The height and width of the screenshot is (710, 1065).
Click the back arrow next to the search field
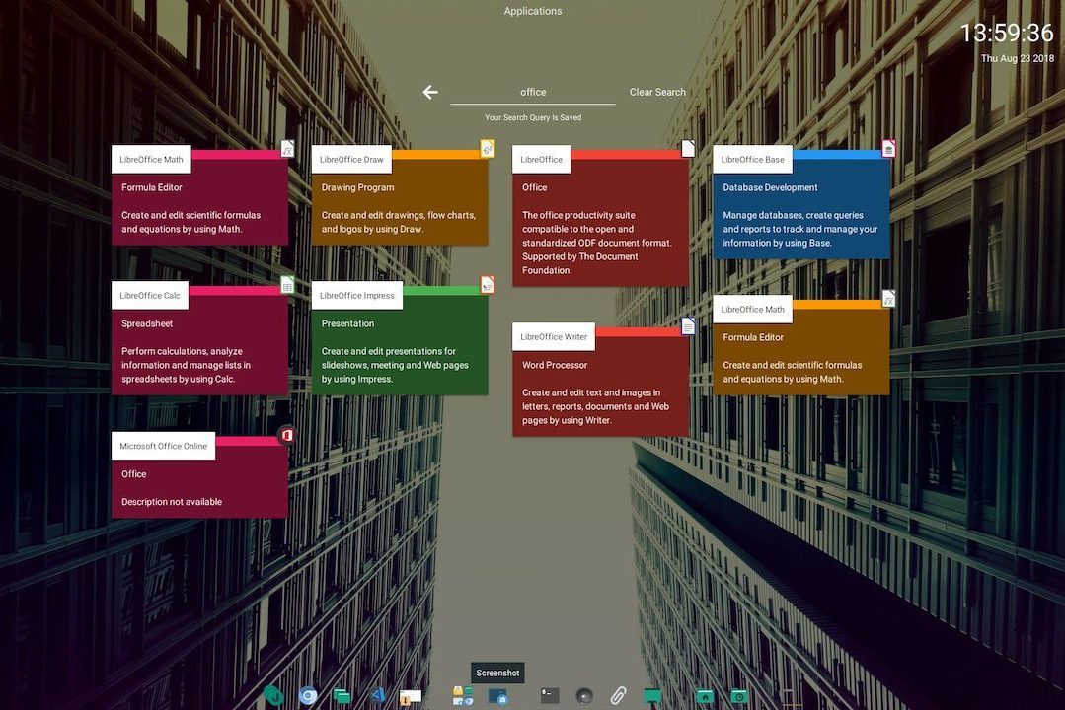click(429, 91)
